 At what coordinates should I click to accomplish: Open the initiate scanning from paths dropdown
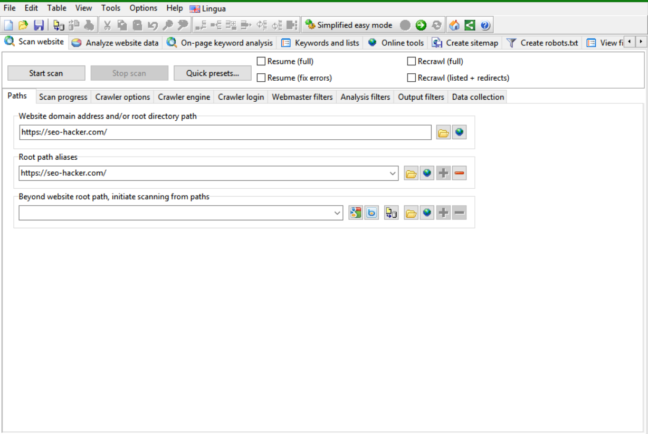click(337, 213)
